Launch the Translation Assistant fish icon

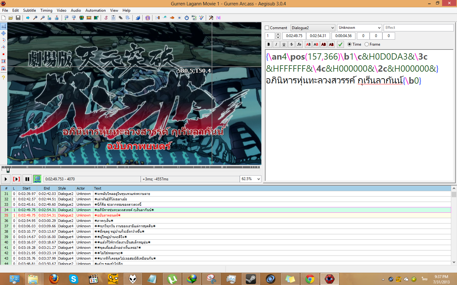[172, 18]
